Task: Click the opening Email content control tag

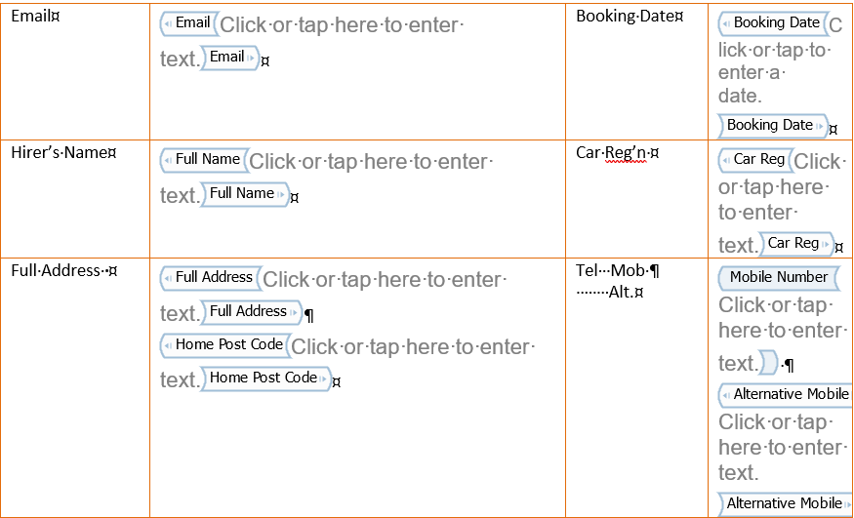Action: click(189, 23)
